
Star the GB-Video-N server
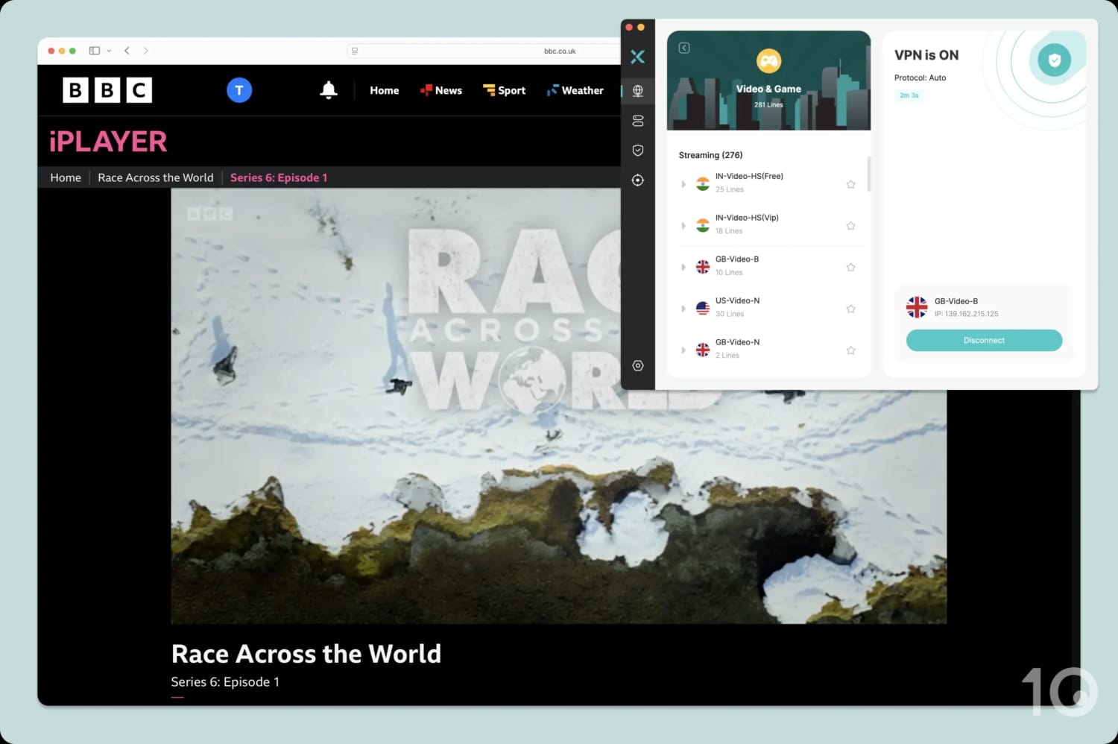[x=850, y=350]
